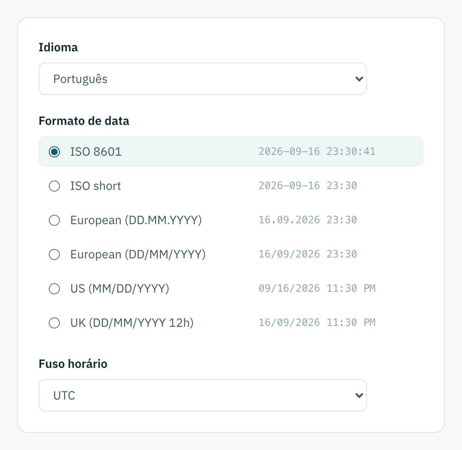
Task: Click the US (MM/DD/YYYY) label text
Action: 120,288
